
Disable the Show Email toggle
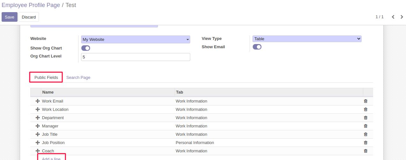coord(257,47)
